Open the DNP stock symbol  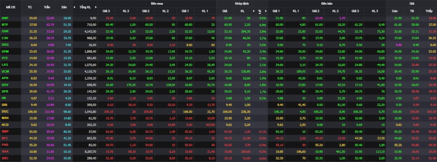click(5, 18)
